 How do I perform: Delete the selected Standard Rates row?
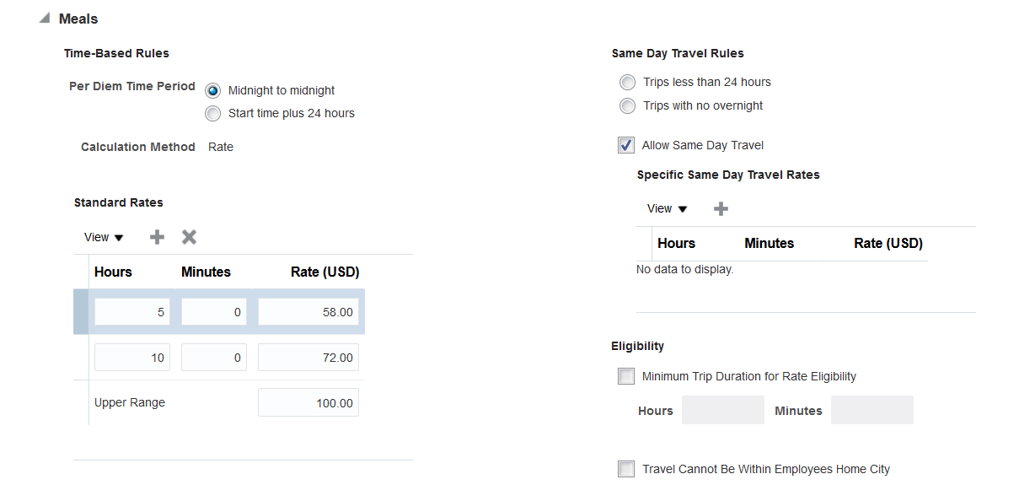190,237
